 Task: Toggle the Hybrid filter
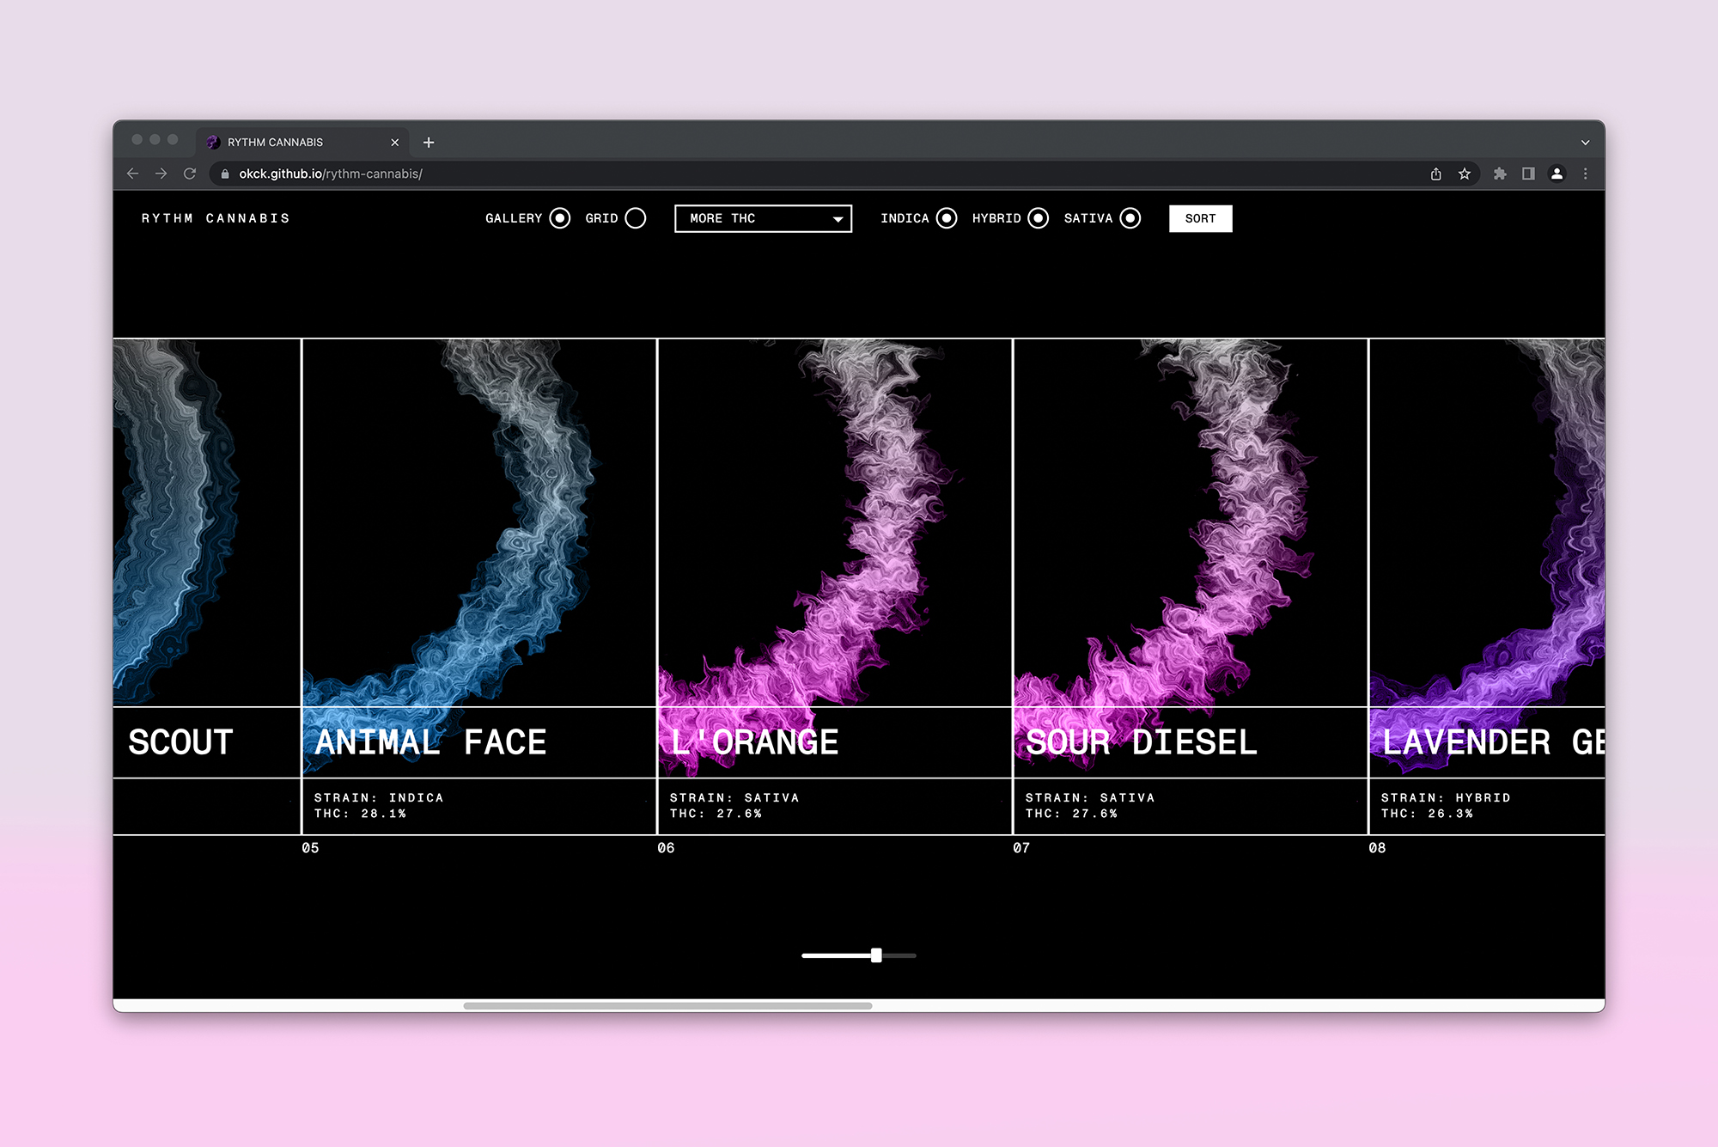click(1039, 218)
